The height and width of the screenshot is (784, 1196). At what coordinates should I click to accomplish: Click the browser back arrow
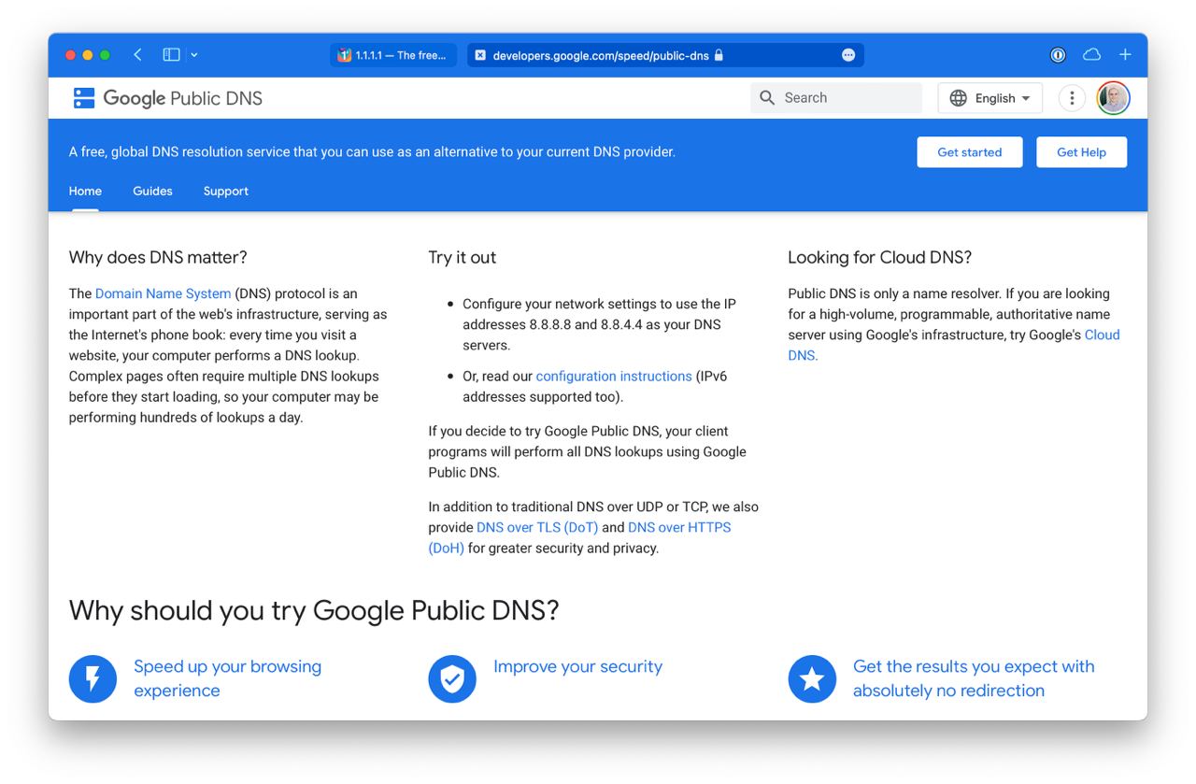point(137,55)
